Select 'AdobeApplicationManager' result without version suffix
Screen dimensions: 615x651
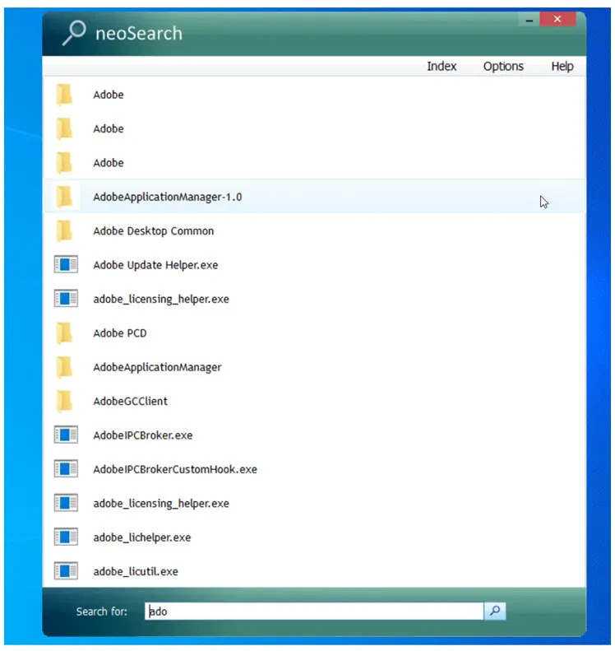pyautogui.click(x=157, y=367)
